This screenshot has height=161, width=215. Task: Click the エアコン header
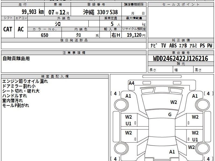21,18
